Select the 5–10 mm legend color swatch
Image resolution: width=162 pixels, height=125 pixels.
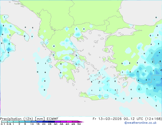(x=28, y=122)
